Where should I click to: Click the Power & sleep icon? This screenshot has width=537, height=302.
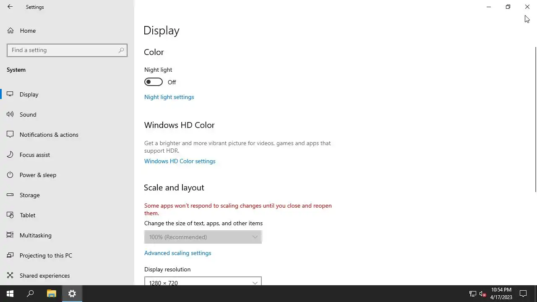10,175
